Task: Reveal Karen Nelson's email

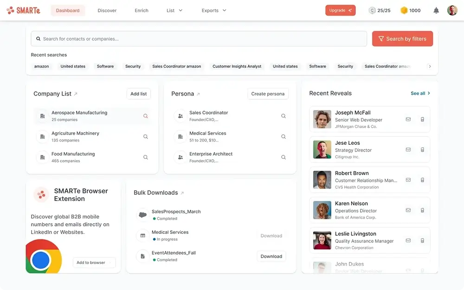Action: pos(408,210)
